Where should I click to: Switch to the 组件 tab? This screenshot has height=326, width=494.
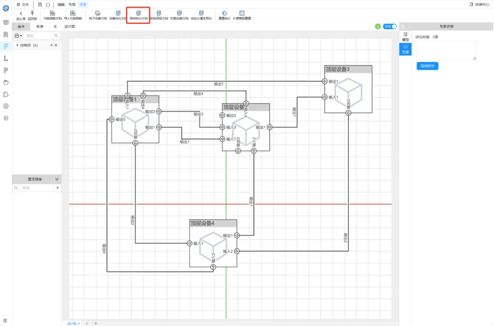(21, 26)
